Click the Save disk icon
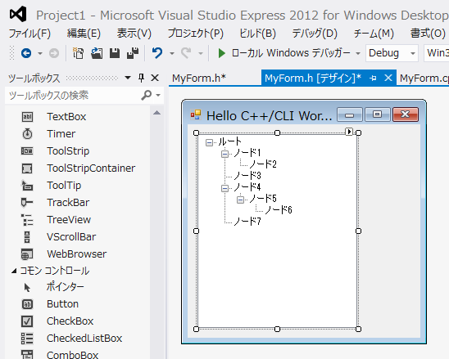 [115, 53]
